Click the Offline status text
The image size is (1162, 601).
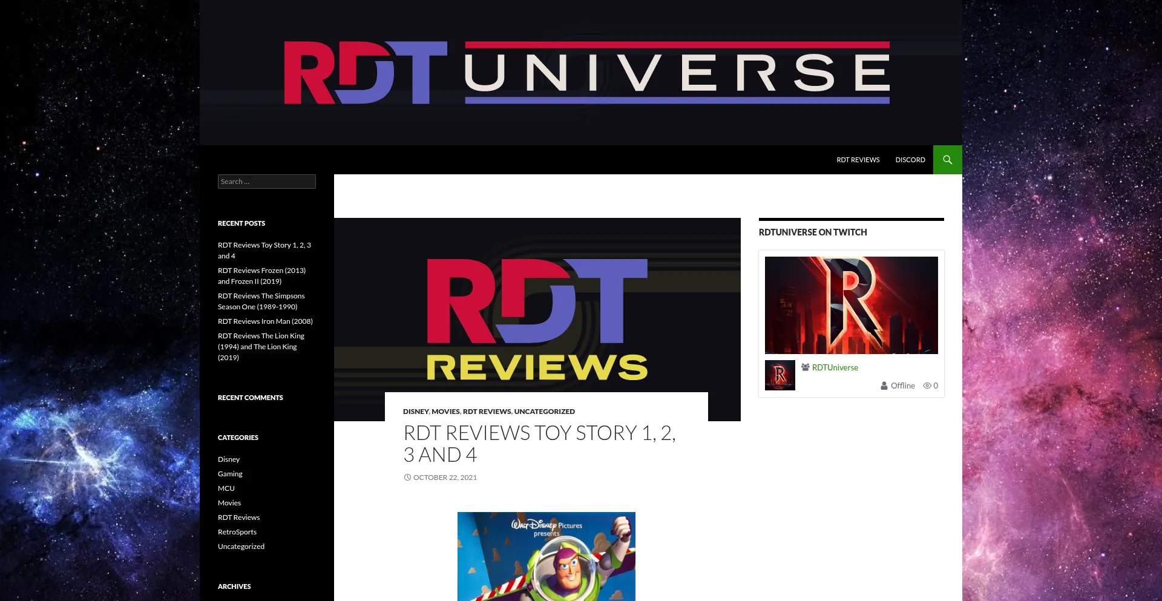click(x=903, y=386)
